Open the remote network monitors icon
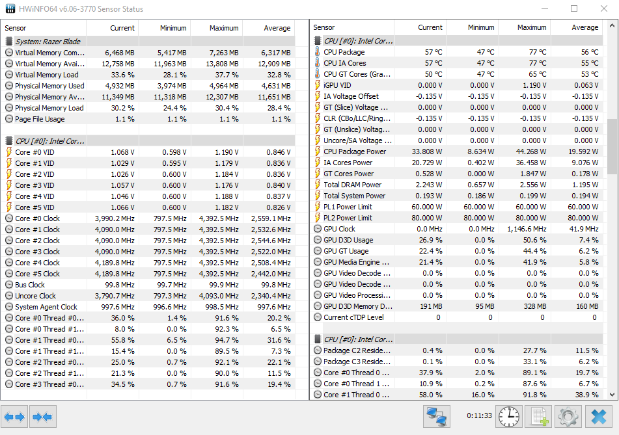Image resolution: width=619 pixels, height=435 pixels. point(437,416)
